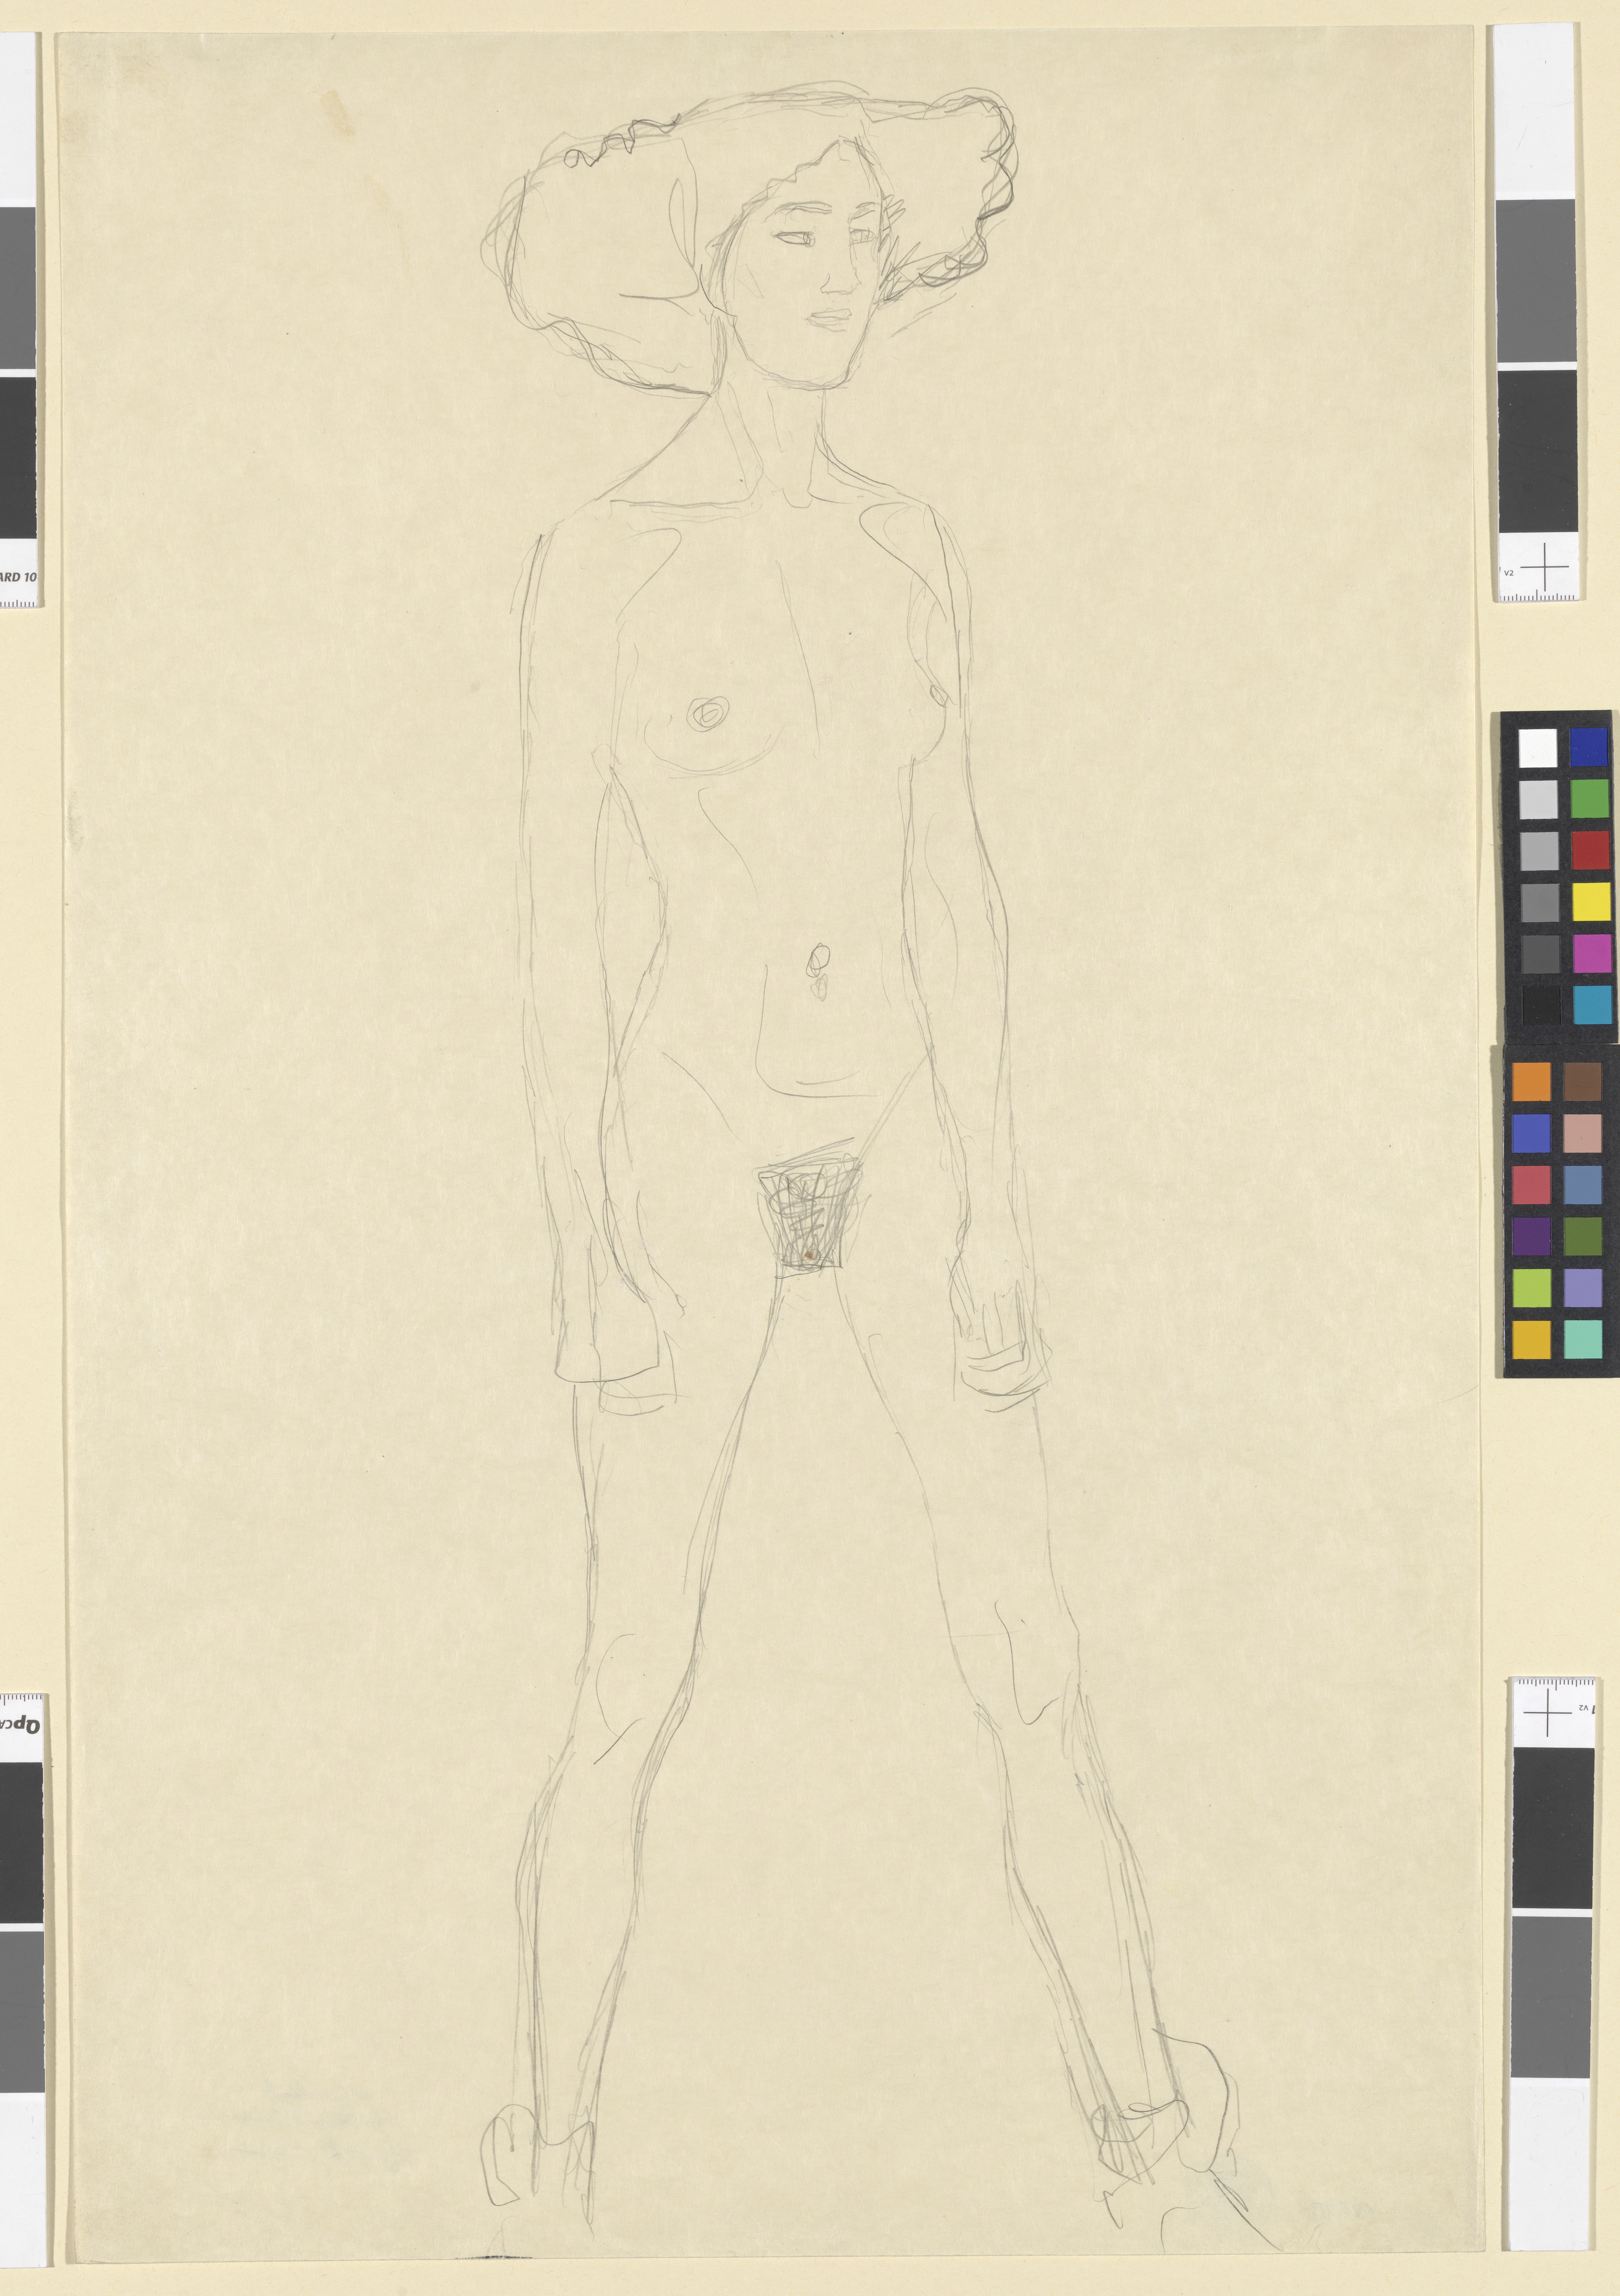Image resolution: width=1620 pixels, height=2296 pixels.
Task: Select the lime green color patch
Action: click(x=1531, y=1288)
